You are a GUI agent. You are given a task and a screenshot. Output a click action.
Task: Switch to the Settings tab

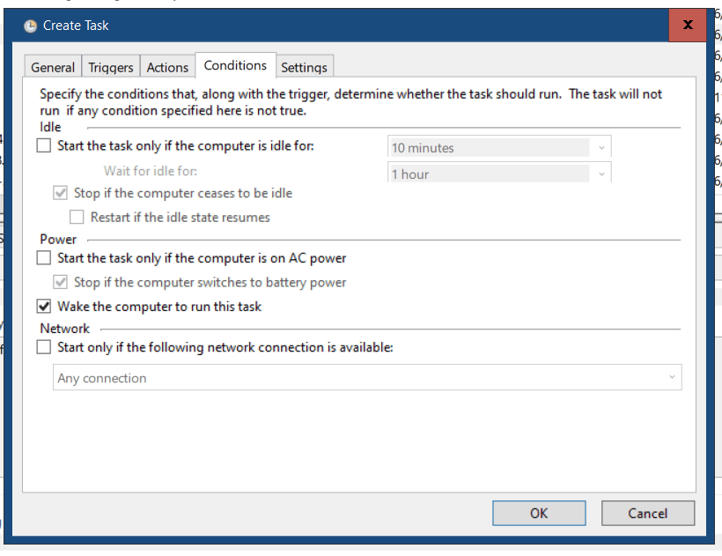point(305,66)
